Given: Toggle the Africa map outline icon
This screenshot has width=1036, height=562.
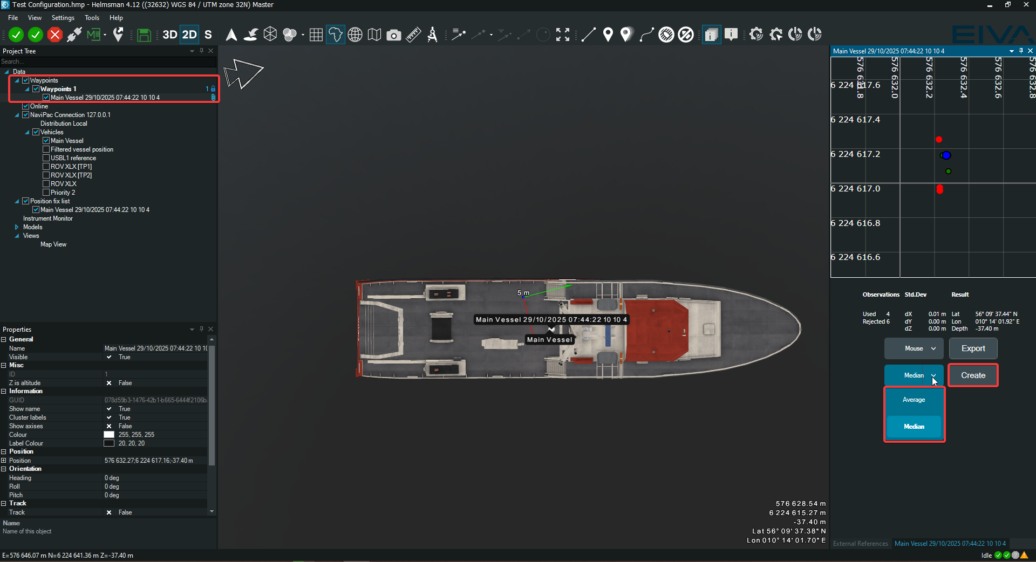Looking at the screenshot, I should coord(335,35).
